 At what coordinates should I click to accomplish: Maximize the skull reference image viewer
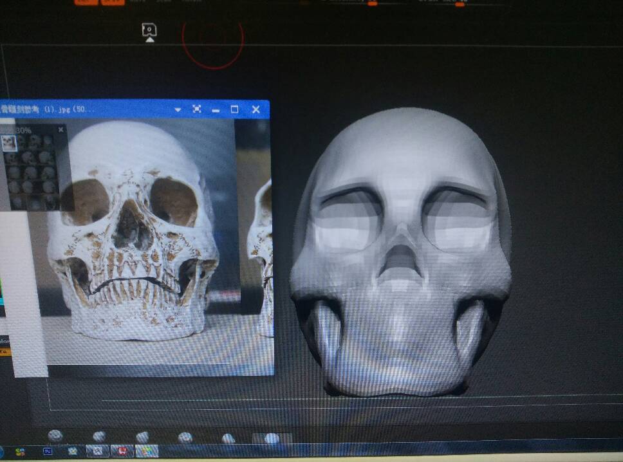pos(234,109)
